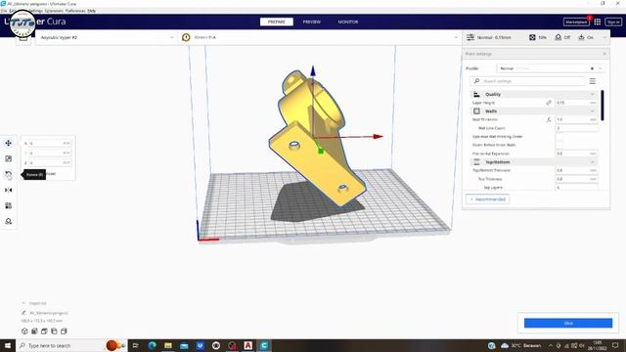626x352 pixels.
Task: Toggle Outer Before Inner Walls checkbox
Action: pos(559,145)
